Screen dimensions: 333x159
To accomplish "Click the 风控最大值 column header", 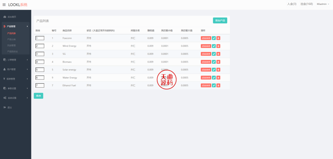I will pyautogui.click(x=187, y=31).
